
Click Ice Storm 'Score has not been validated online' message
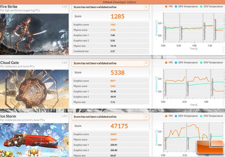click(95, 117)
